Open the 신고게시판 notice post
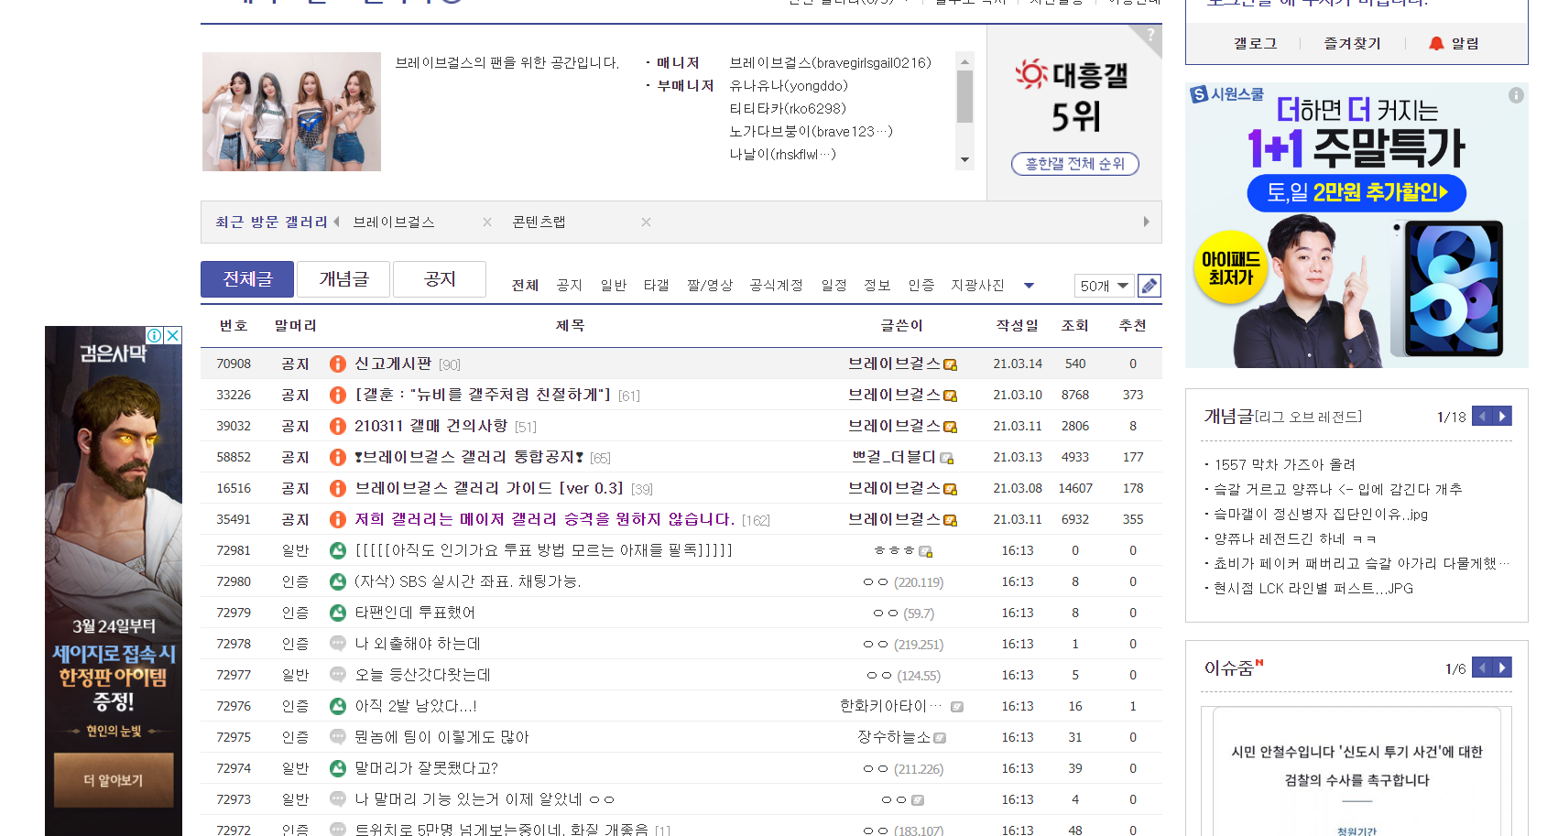Screen dimensions: 1558x836 (x=393, y=364)
